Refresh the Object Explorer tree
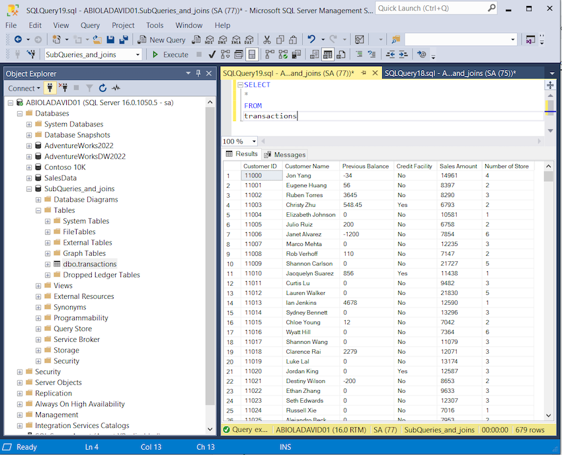The width and height of the screenshot is (562, 455). (102, 88)
